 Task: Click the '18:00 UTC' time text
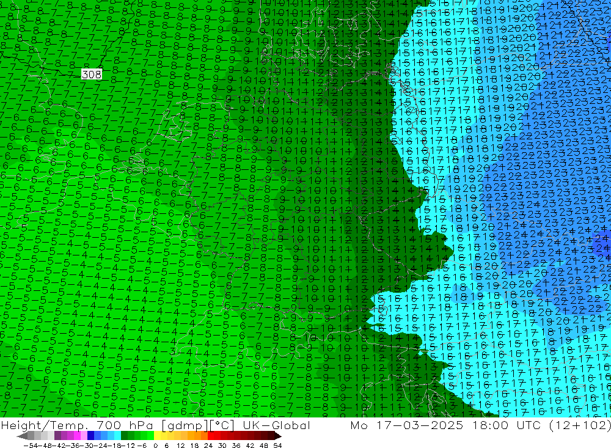pos(508,425)
